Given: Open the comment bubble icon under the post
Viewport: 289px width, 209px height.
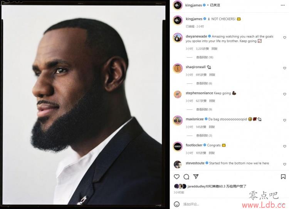Looking at the screenshot, I should pos(187,177).
